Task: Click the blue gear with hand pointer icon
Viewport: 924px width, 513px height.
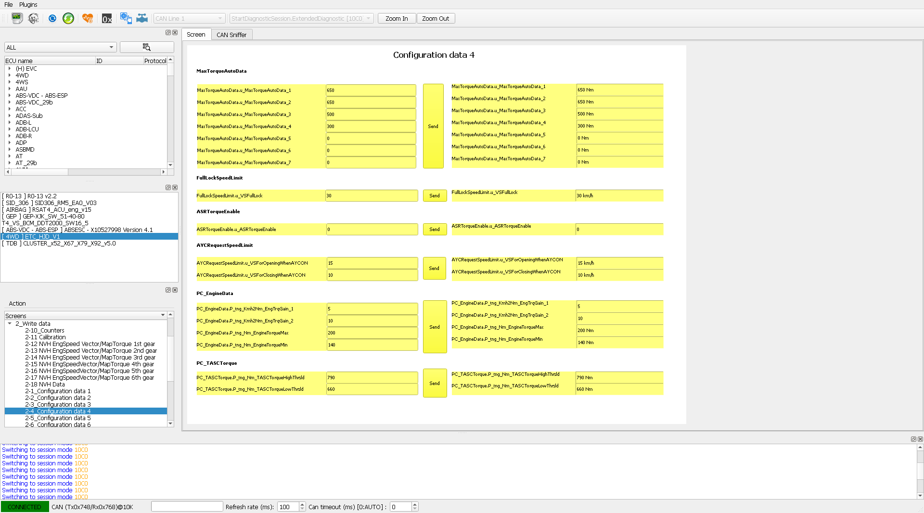Action: click(x=126, y=18)
